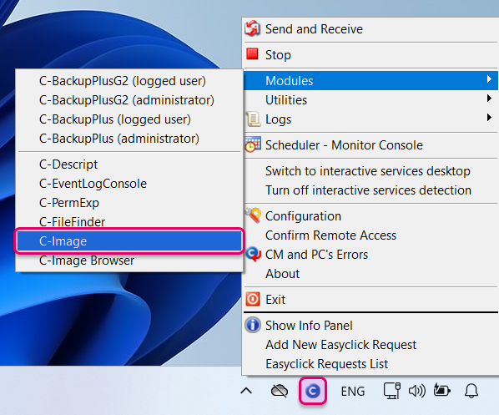
Task: Expand the Logs submenu arrow
Action: point(489,117)
